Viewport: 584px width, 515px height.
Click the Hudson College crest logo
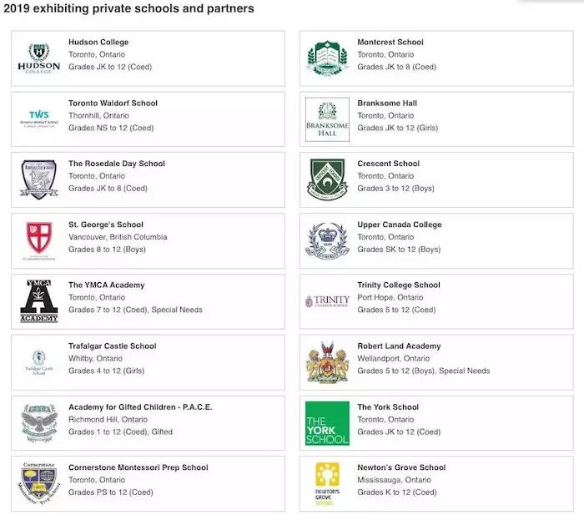[38, 58]
